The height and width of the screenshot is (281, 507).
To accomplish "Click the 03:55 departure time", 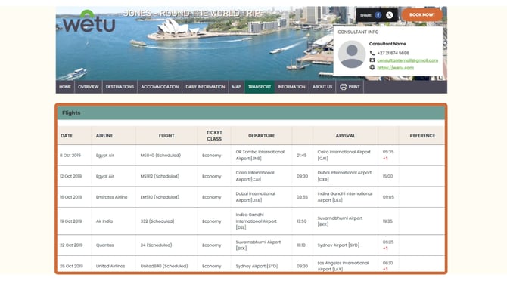I will click(302, 197).
